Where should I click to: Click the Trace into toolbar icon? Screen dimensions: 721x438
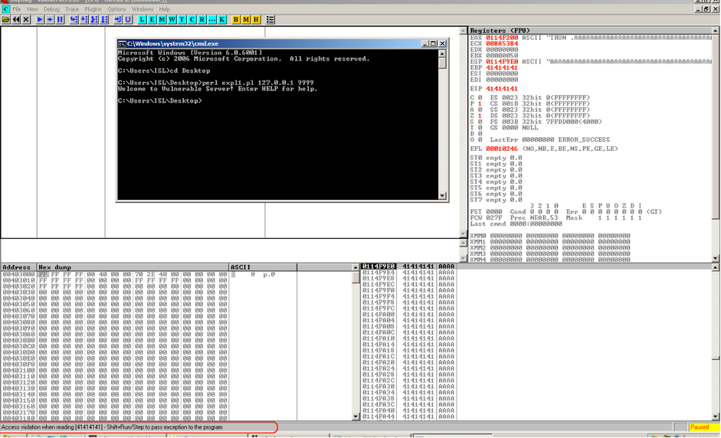click(x=93, y=20)
